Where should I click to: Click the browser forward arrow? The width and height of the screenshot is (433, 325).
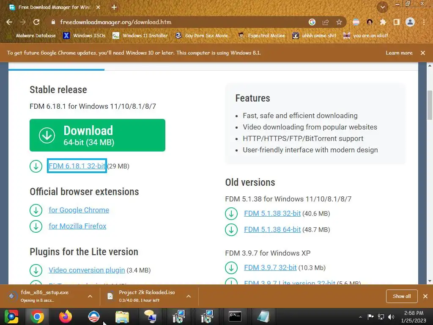tap(23, 22)
